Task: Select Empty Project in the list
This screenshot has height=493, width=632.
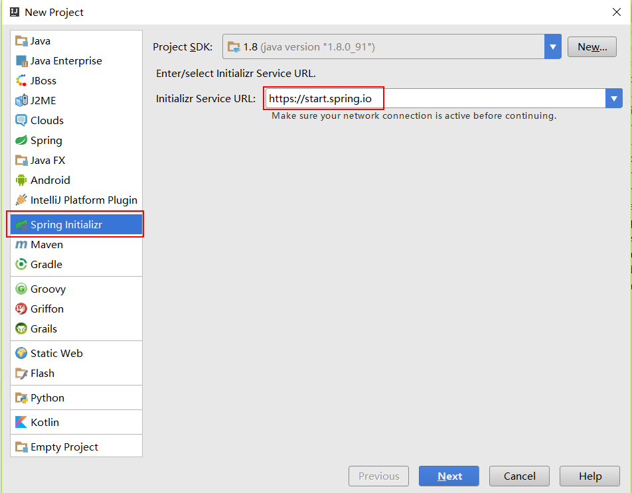Action: 64,447
